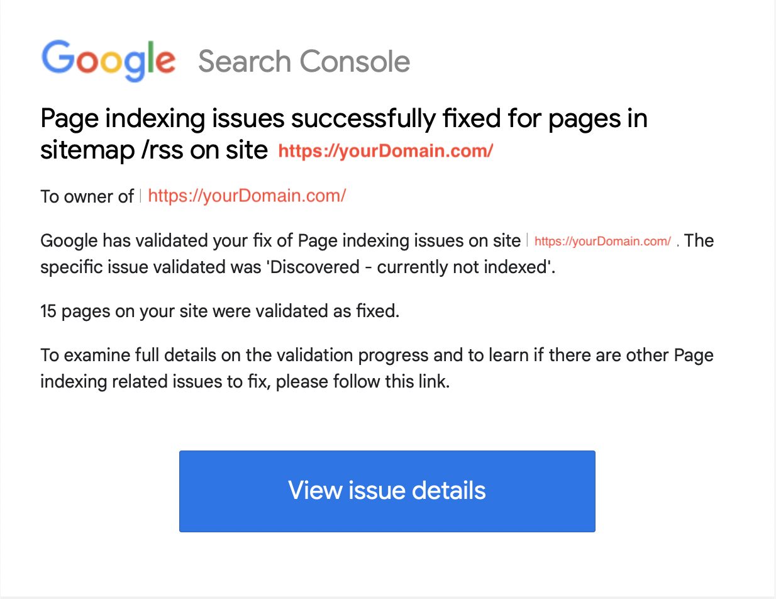Open the small yourDomain.com link mid-paragraph
The image size is (776, 599).
click(x=602, y=241)
